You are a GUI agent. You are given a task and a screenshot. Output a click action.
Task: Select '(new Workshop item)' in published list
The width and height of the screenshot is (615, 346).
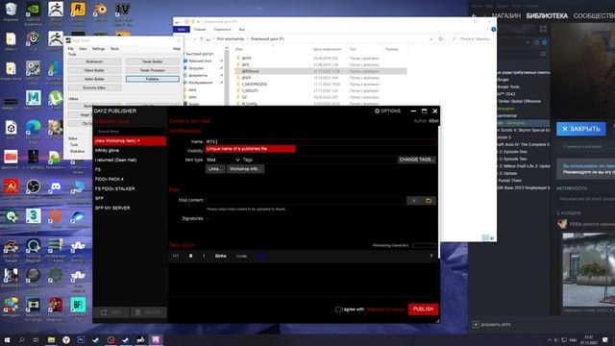130,140
